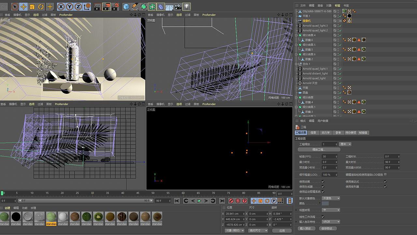Enable render visibility for Arnold quad_light.3
417x235 pixels.
pos(338,26)
